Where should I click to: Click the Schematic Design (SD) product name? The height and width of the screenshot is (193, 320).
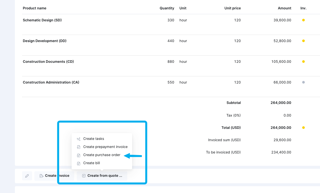[42, 20]
